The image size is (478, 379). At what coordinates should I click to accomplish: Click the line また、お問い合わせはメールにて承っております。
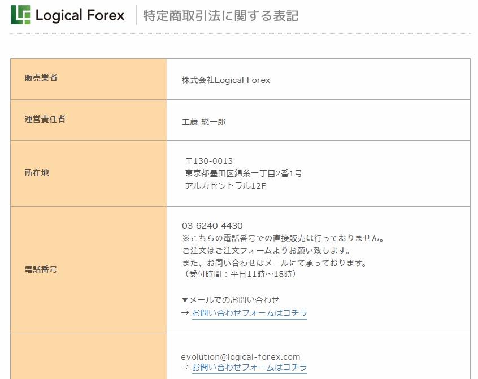point(275,263)
